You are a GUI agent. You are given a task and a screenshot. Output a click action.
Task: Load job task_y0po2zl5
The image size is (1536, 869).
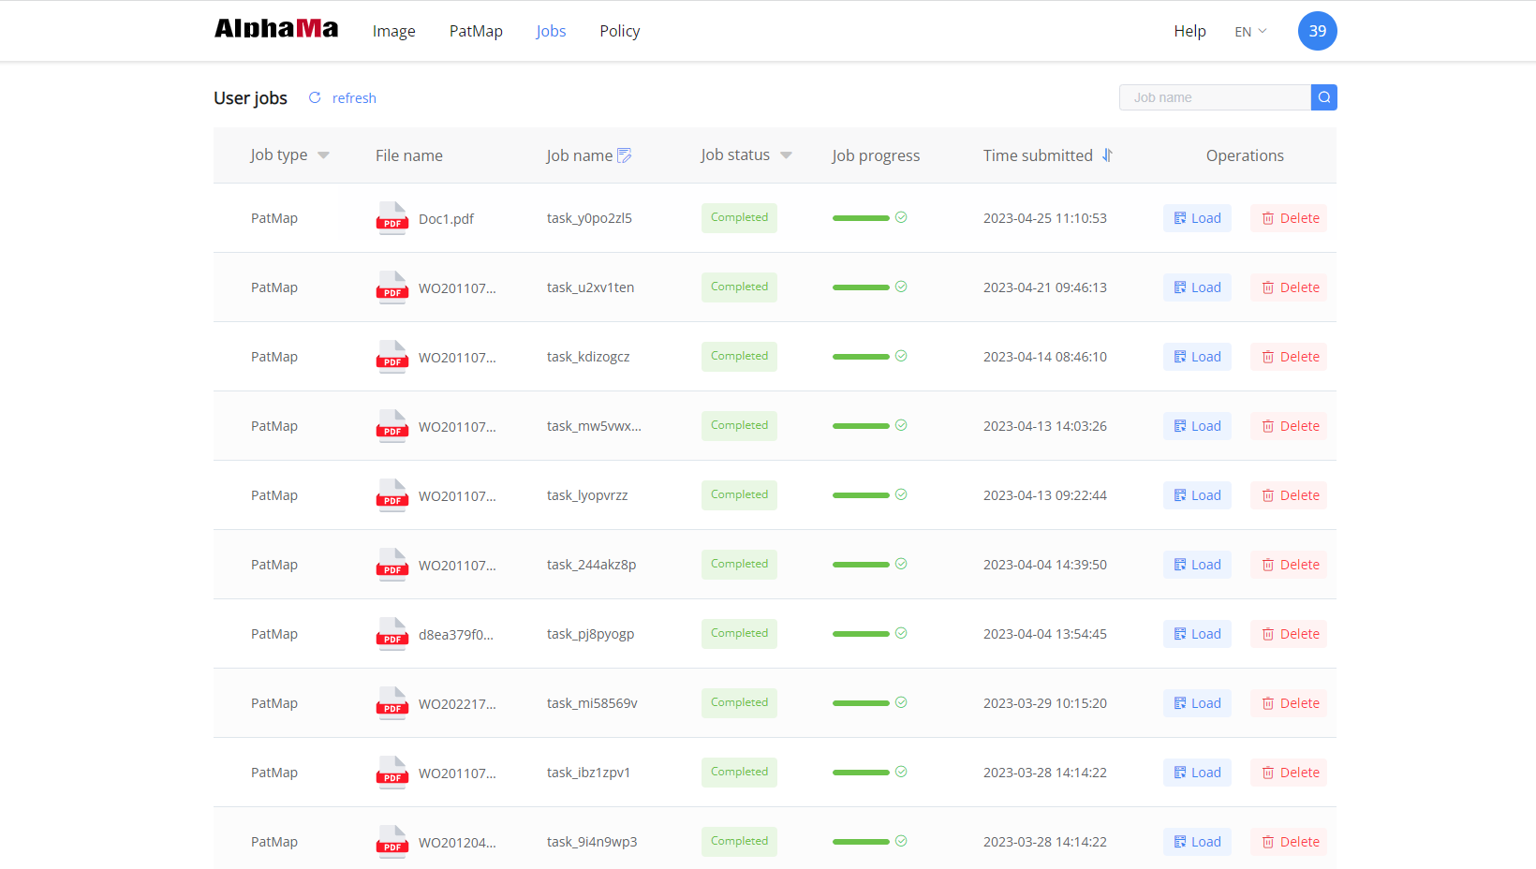click(1197, 218)
